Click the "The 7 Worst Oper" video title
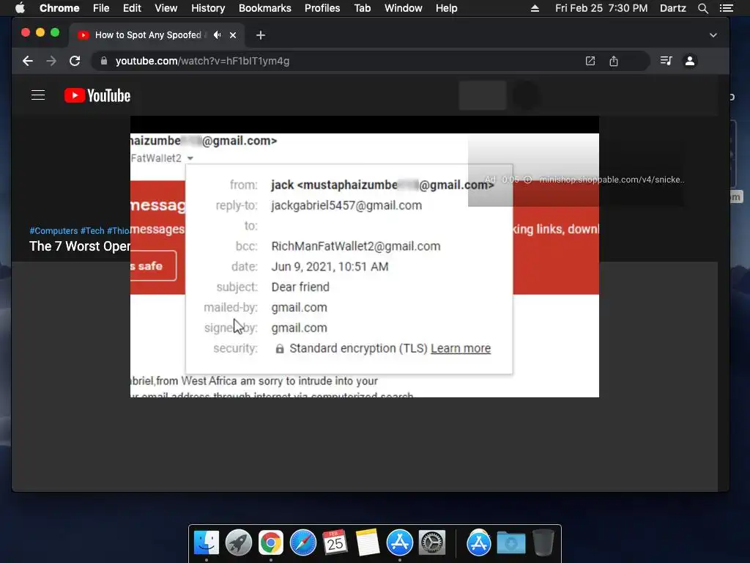The width and height of the screenshot is (750, 563). 79,246
